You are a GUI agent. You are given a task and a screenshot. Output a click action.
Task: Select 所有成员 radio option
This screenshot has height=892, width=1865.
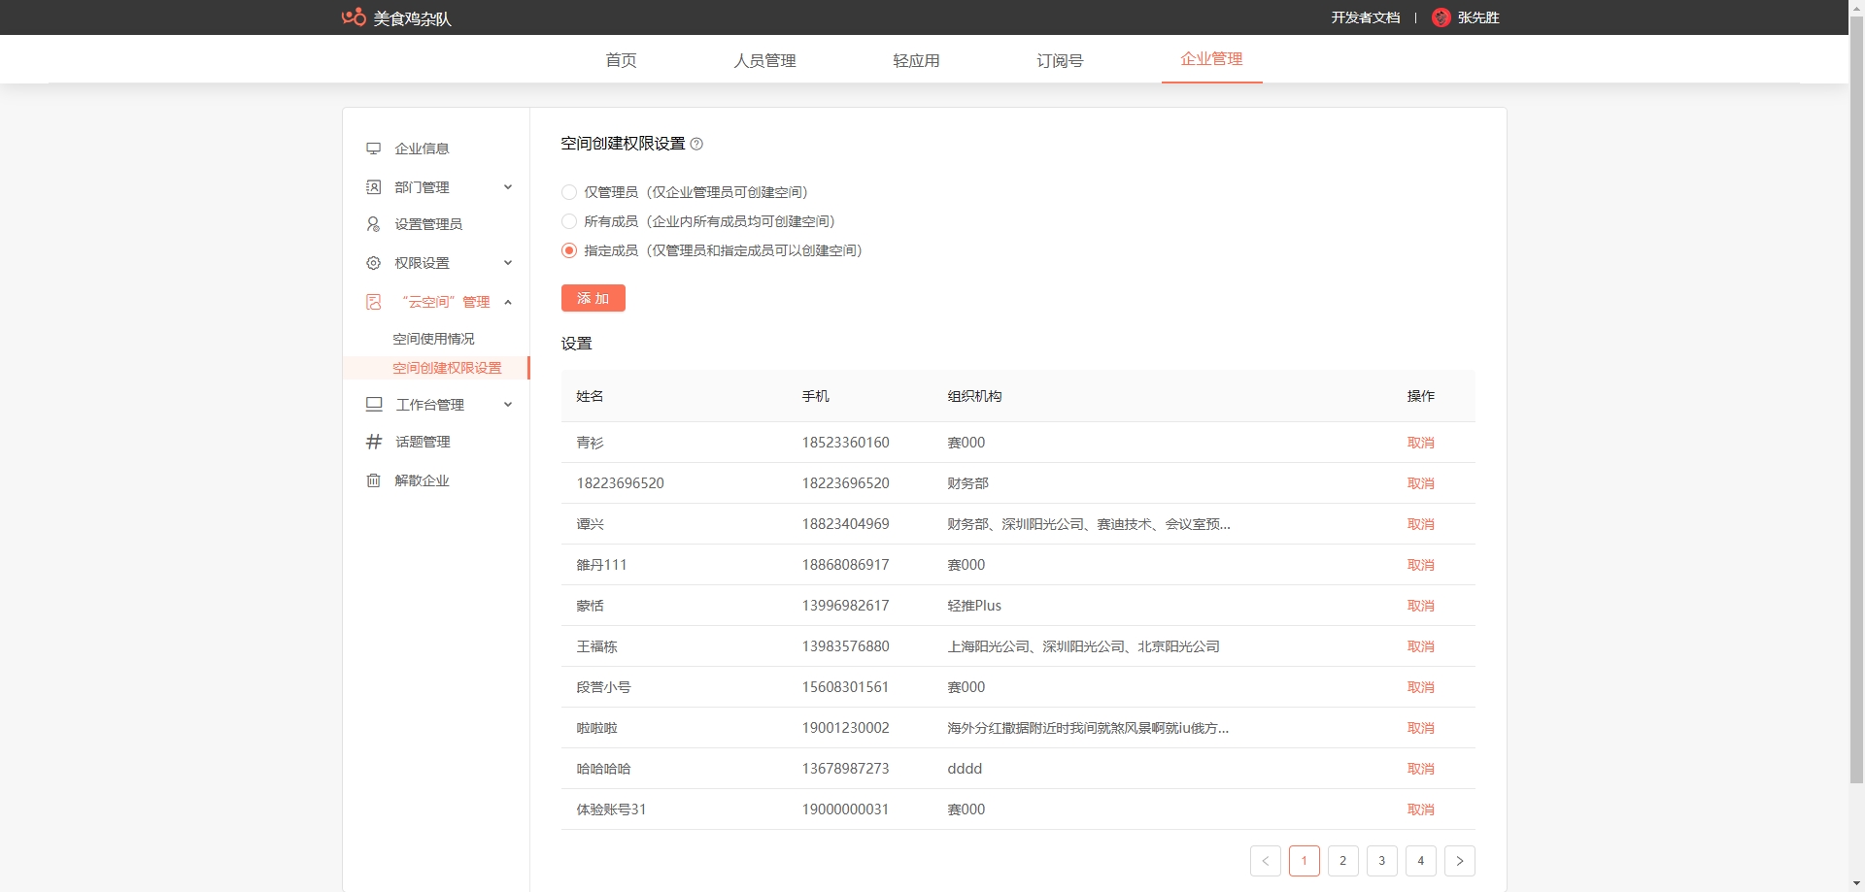click(569, 221)
